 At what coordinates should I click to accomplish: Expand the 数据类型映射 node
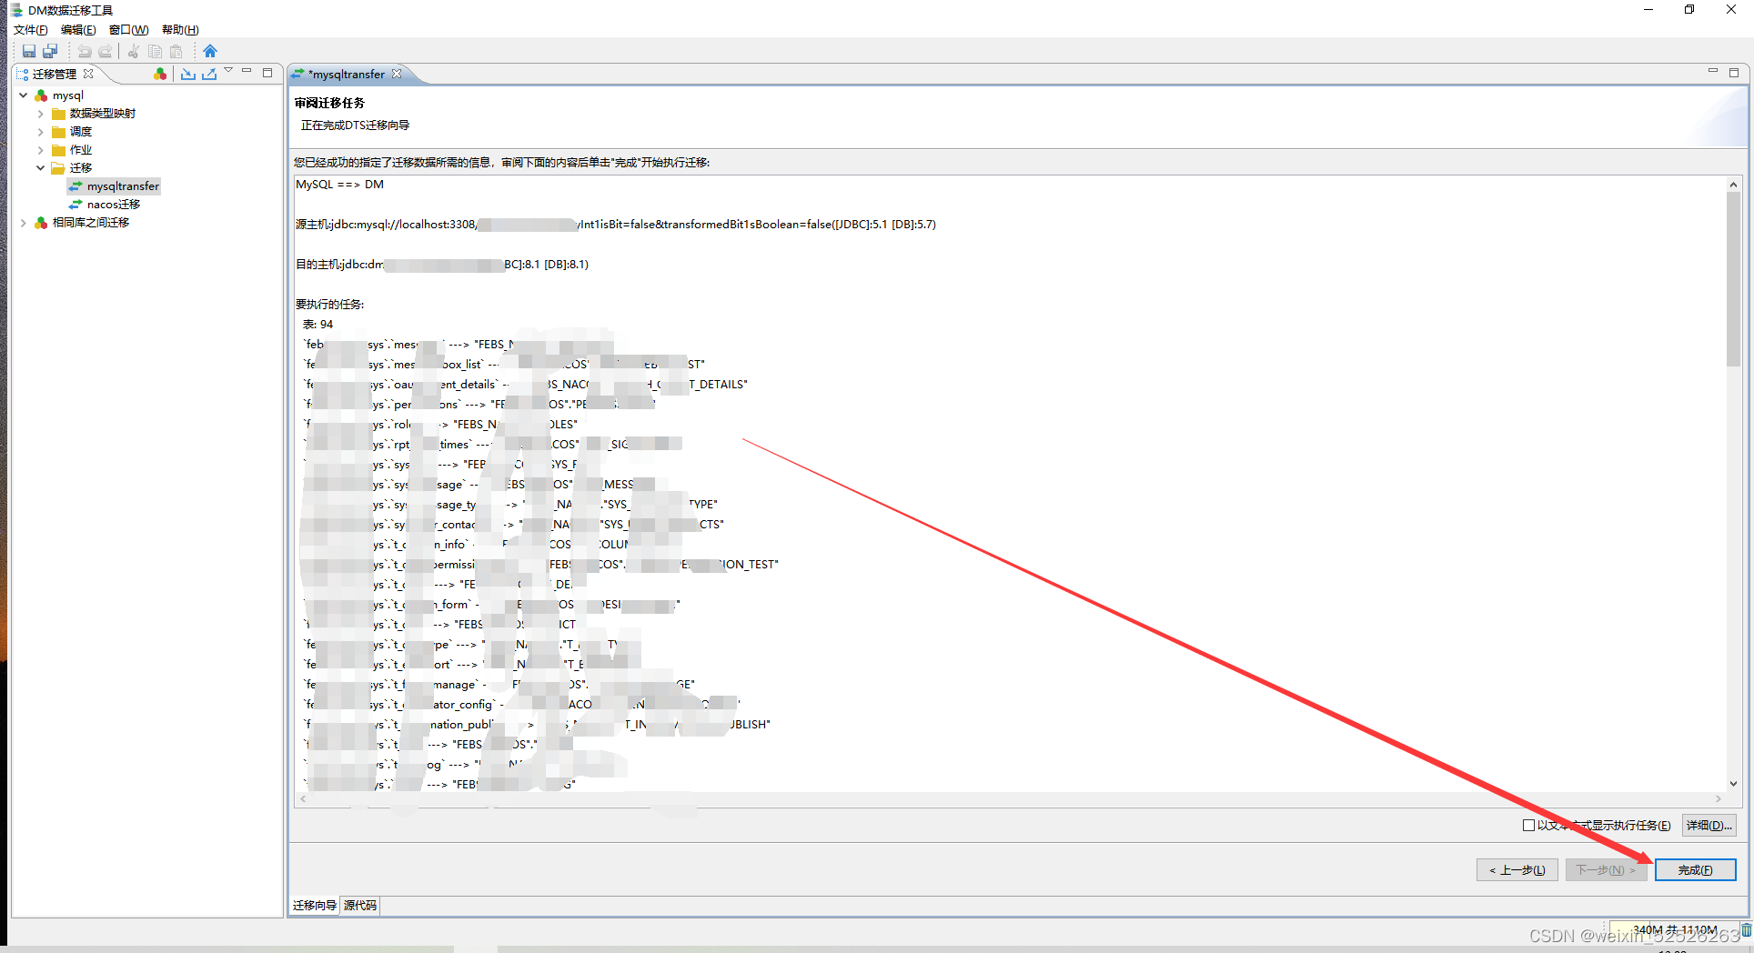(x=40, y=114)
